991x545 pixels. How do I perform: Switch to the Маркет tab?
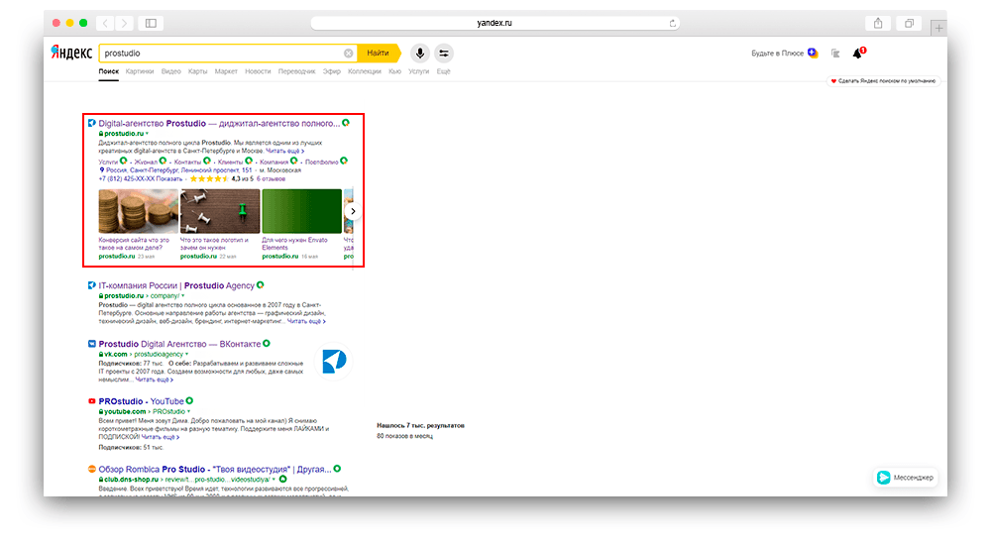point(226,71)
